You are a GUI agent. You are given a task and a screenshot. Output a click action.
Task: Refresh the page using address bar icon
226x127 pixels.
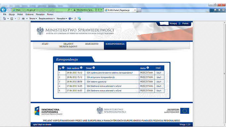(x=99, y=10)
